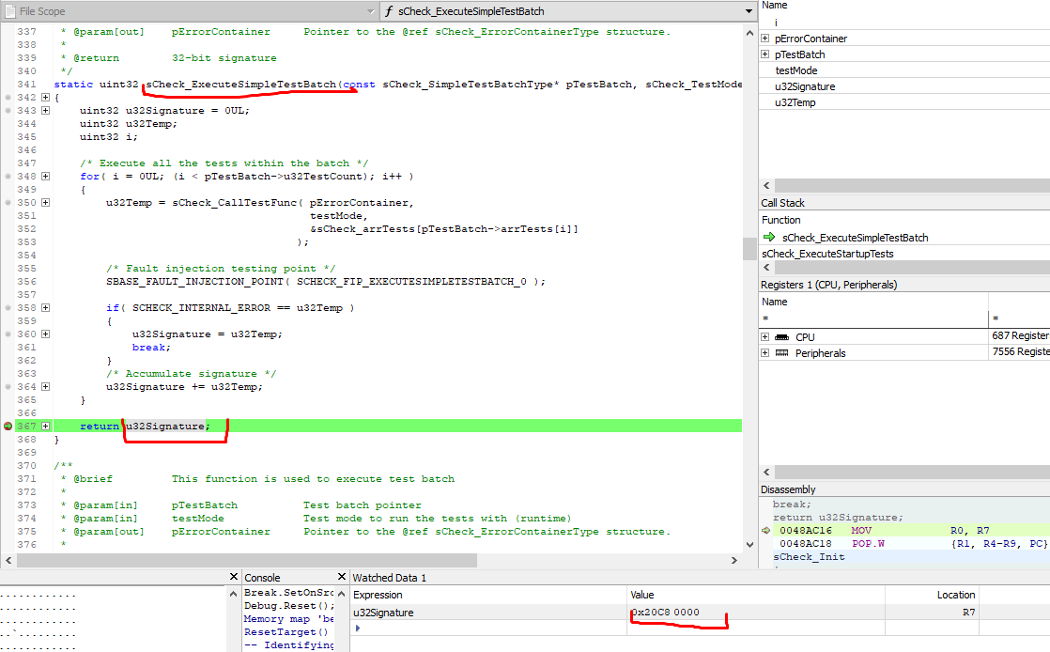Click the Peripherals chip icon
Image resolution: width=1050 pixels, height=652 pixels.
[781, 353]
